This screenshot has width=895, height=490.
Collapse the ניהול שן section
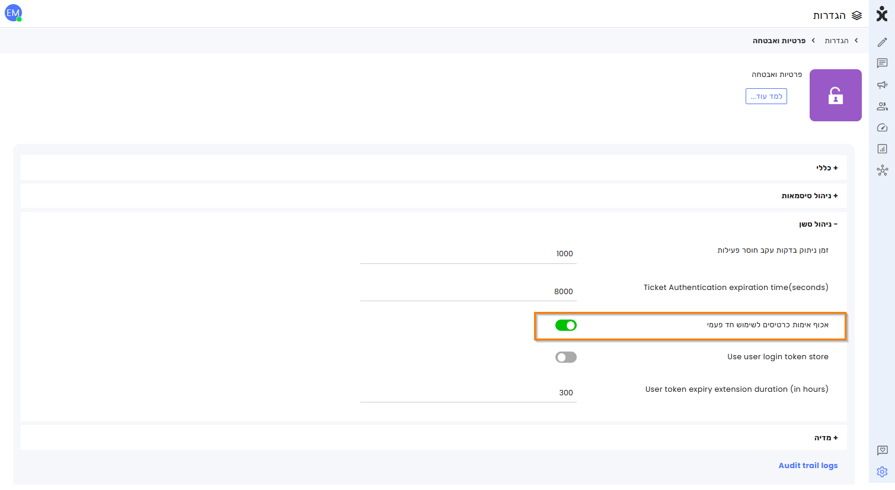click(818, 224)
